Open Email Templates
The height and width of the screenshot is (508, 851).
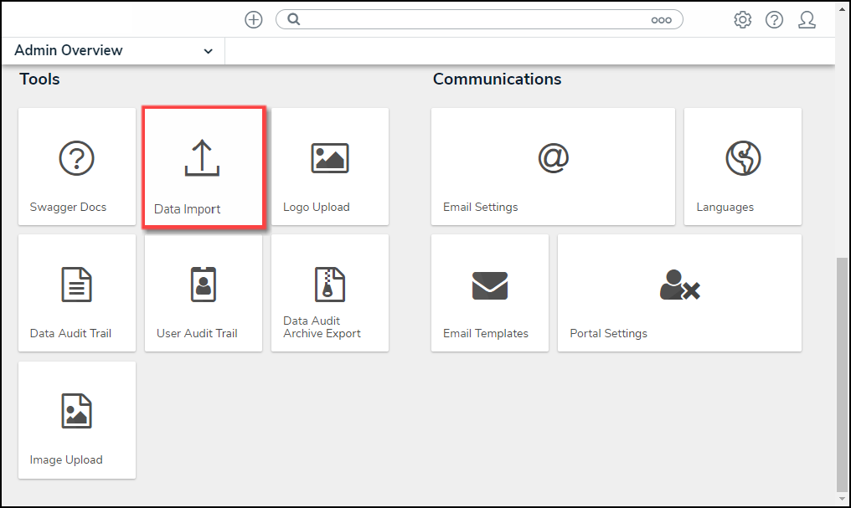click(x=489, y=292)
